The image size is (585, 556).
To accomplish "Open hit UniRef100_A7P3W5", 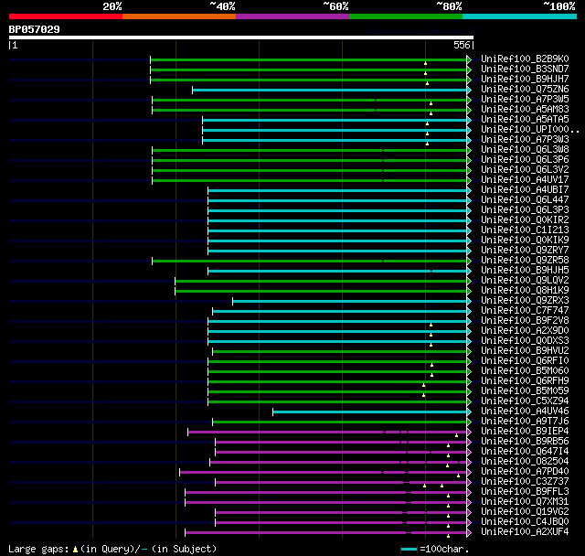I will pyautogui.click(x=525, y=100).
